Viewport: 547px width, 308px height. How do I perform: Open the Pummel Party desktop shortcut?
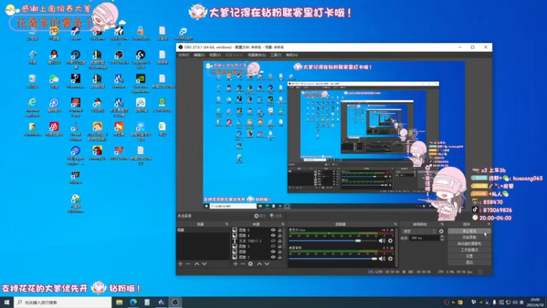coord(75,107)
